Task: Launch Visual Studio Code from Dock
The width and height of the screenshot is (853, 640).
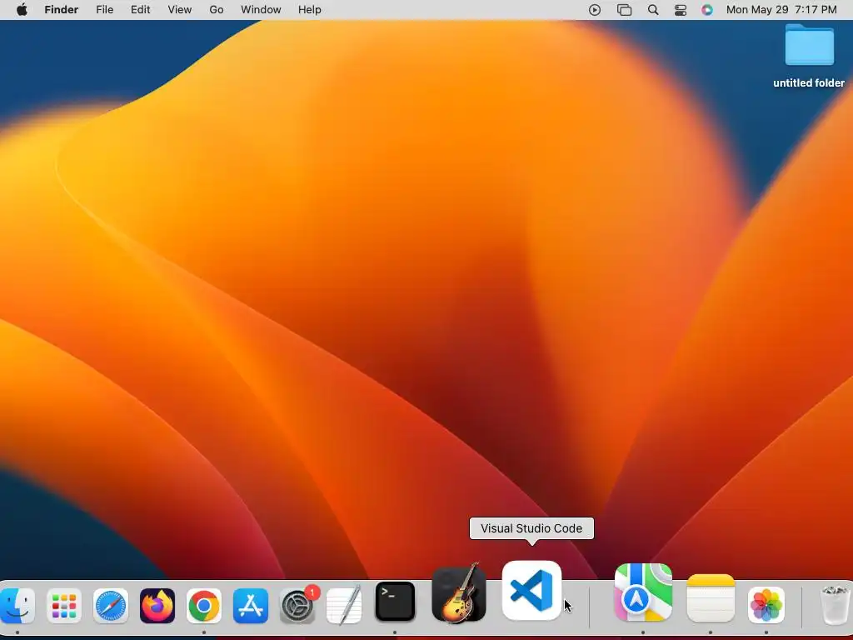Action: pos(531,591)
